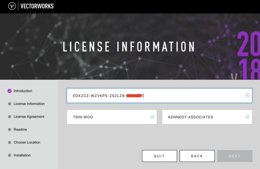Open the Choose Location step

[x=27, y=142]
